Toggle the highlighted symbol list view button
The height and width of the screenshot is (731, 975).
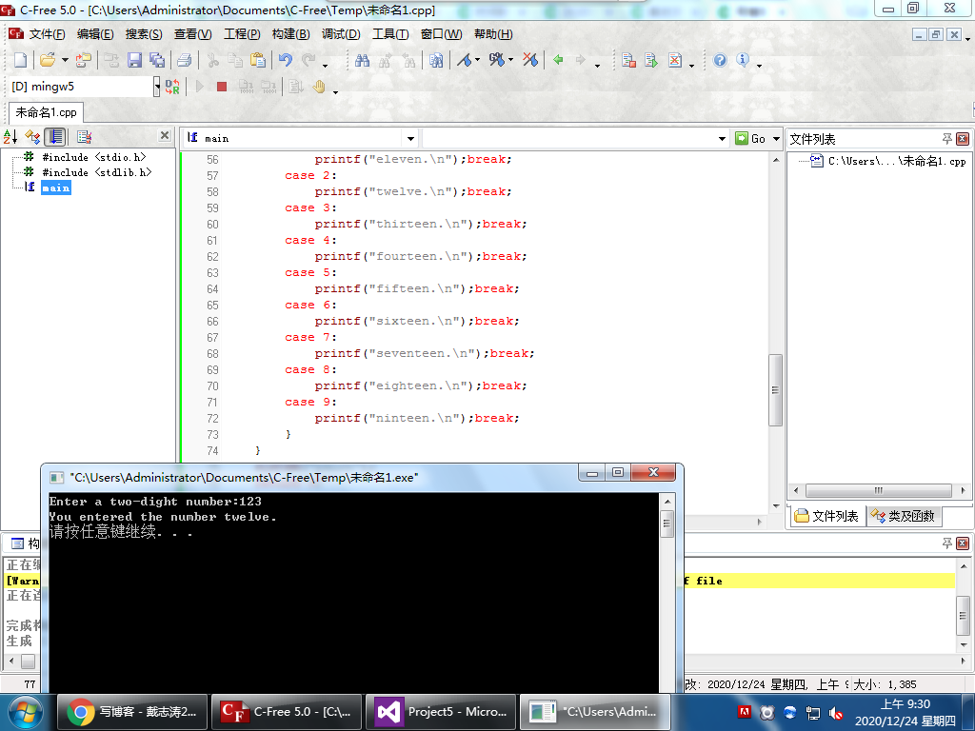point(56,137)
